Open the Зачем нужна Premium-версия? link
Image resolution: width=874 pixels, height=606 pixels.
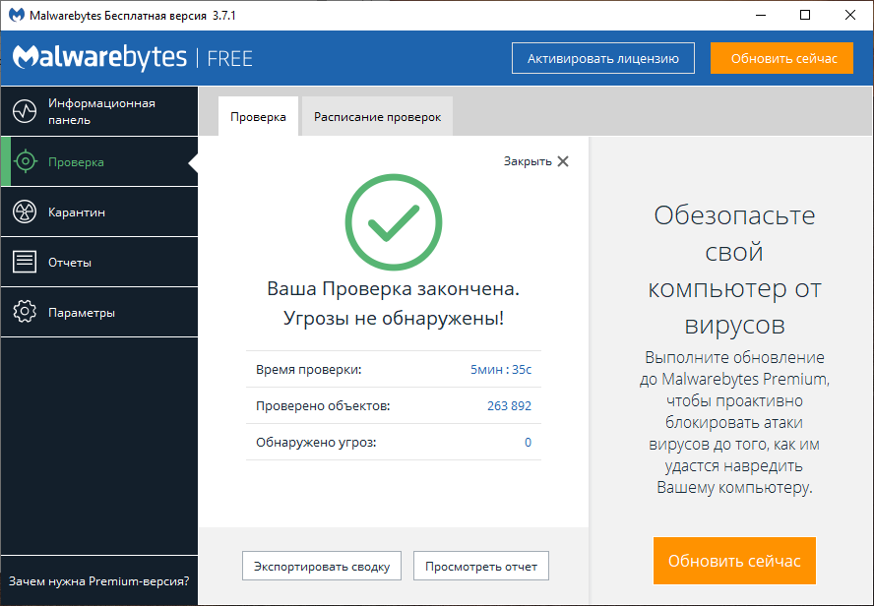(x=98, y=581)
